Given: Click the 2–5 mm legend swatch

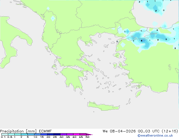Looking at the screenshot, I should 24,134.
